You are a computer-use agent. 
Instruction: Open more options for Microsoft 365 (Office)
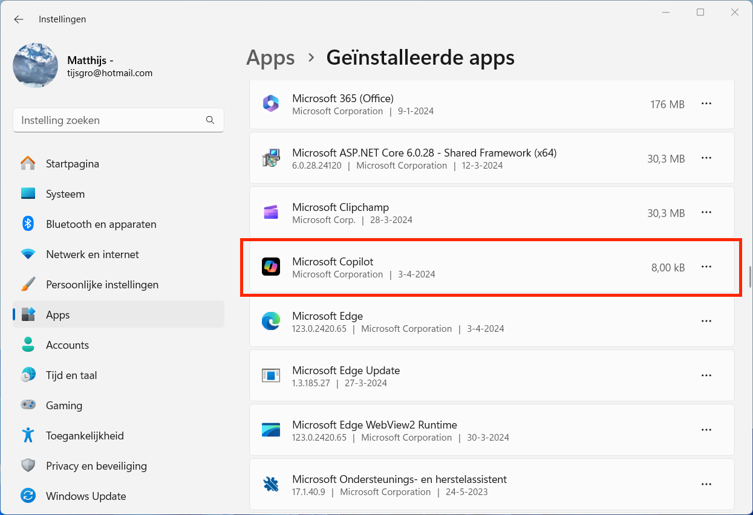point(706,103)
